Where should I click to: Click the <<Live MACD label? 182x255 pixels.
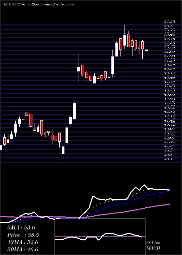click(x=153, y=246)
